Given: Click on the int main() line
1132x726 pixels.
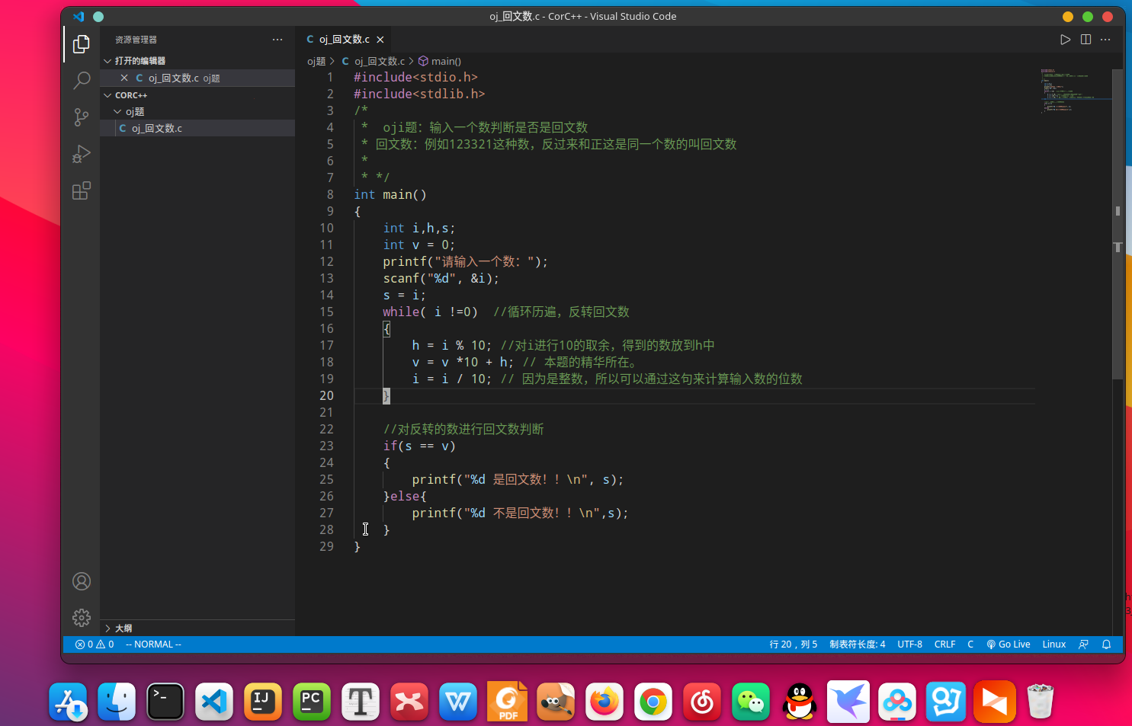Looking at the screenshot, I should [390, 194].
